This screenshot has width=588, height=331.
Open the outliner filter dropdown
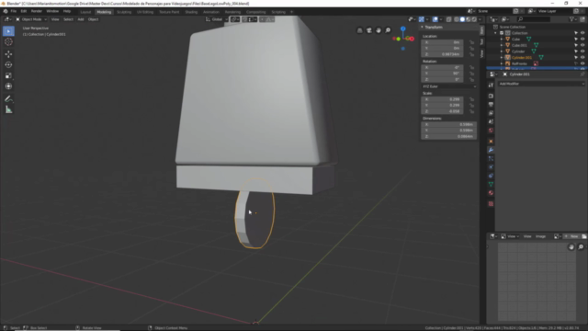[572, 19]
